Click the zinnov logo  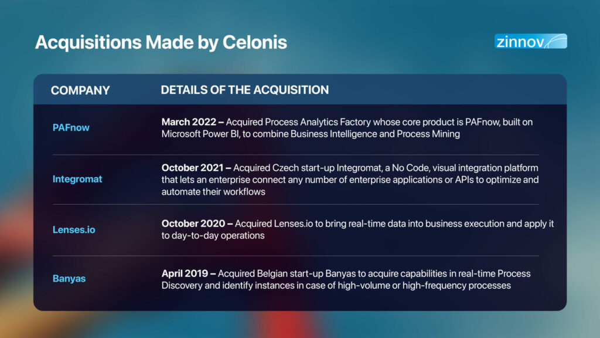(530, 41)
